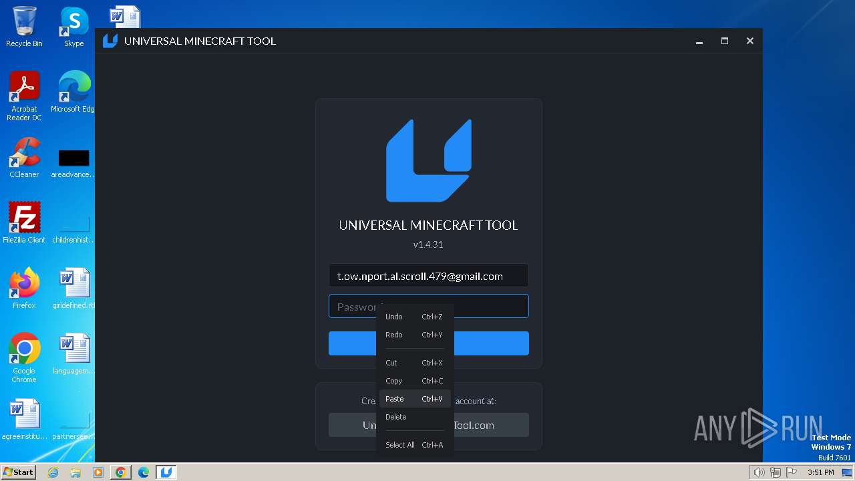The height and width of the screenshot is (481, 855).
Task: Open the agreeinstitu document icon
Action: click(x=24, y=419)
